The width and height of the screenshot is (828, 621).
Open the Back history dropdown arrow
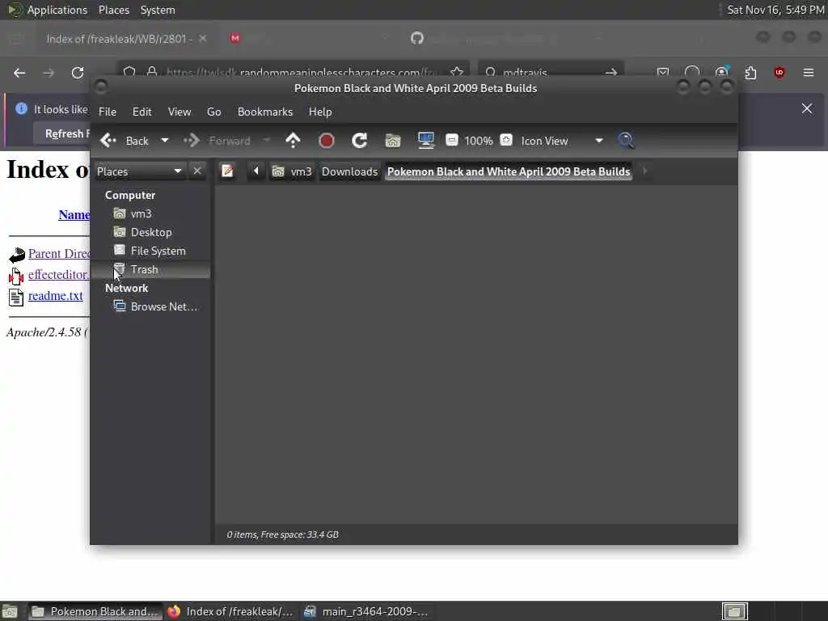point(165,141)
